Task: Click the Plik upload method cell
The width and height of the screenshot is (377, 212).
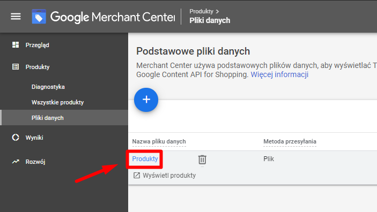Action: pos(269,159)
